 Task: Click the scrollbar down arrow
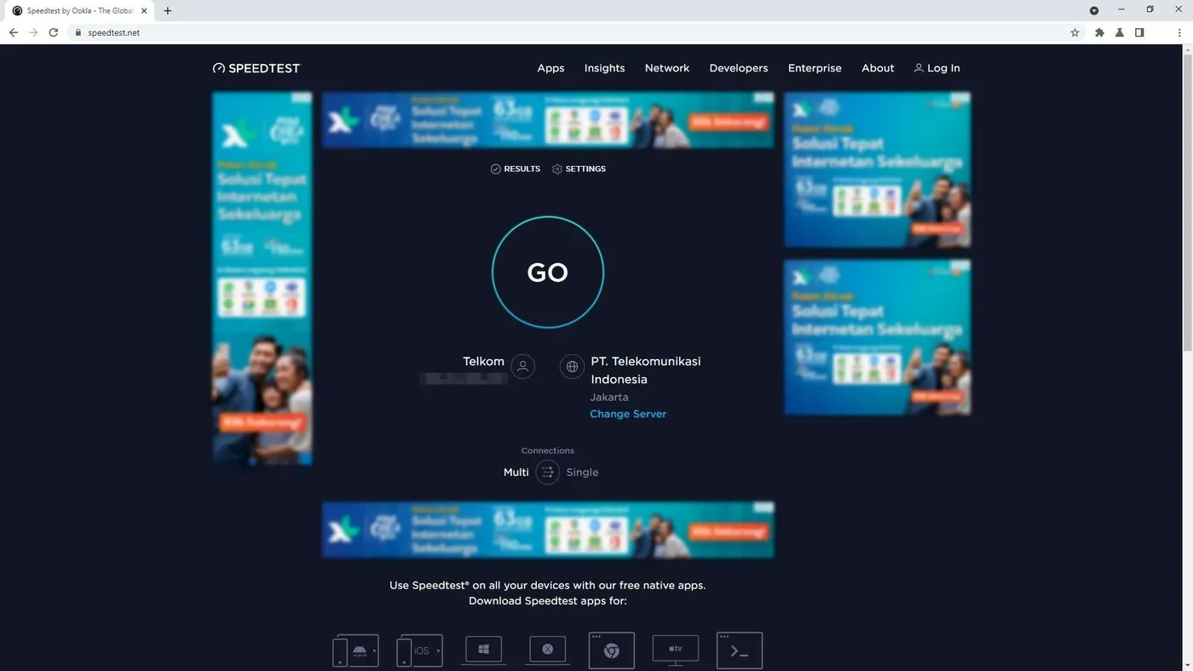point(1188,665)
